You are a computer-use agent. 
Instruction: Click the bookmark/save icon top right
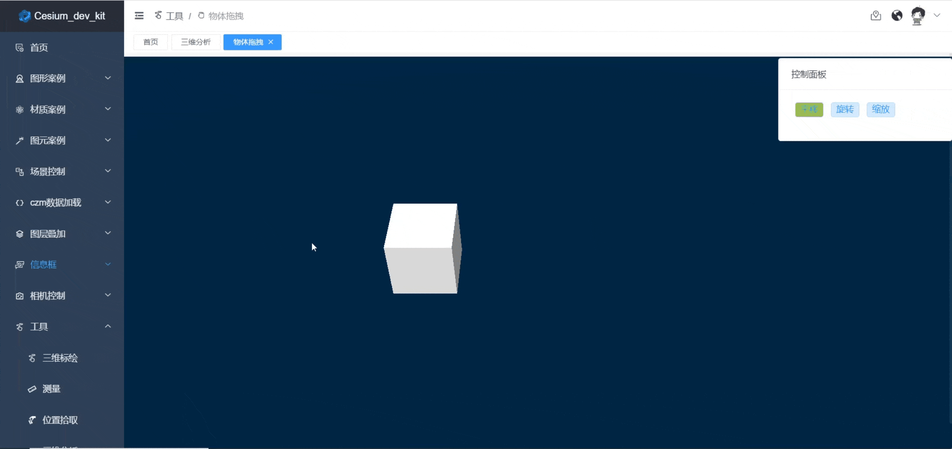(x=875, y=15)
